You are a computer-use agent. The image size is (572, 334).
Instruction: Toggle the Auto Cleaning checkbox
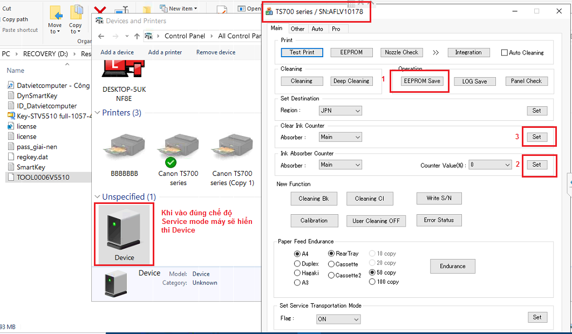click(504, 53)
